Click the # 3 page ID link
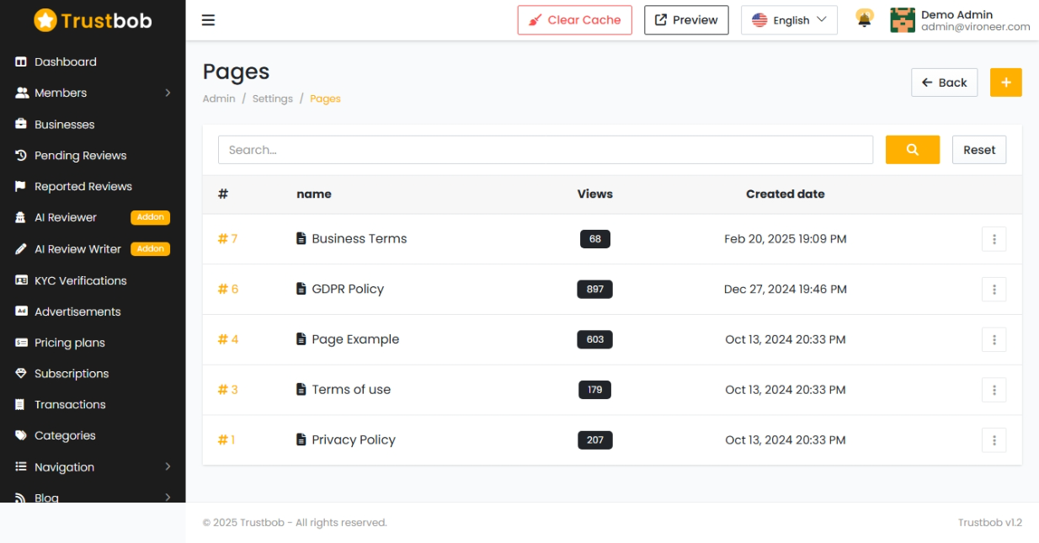 [x=227, y=390]
